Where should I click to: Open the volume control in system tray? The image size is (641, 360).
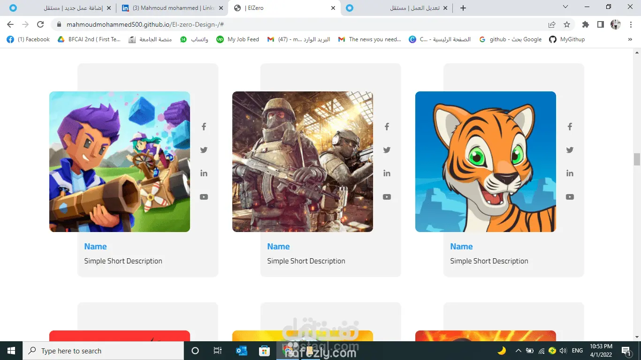563,351
